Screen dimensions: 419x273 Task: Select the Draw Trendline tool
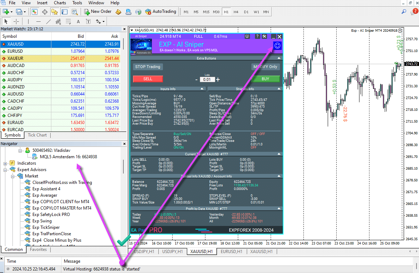pos(48,21)
